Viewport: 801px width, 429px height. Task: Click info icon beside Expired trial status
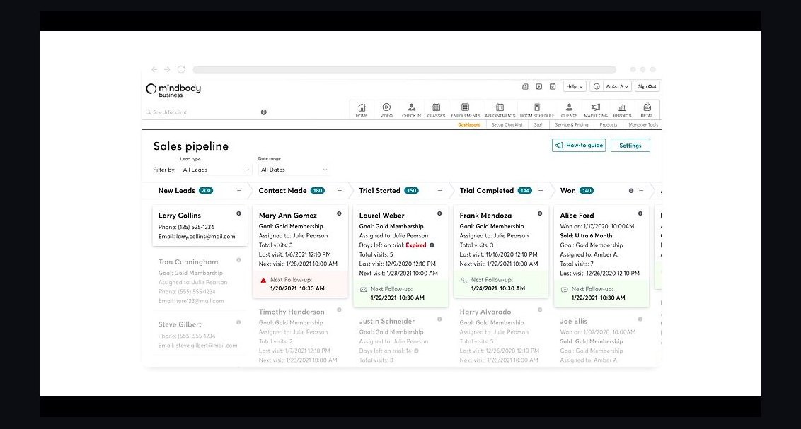point(432,245)
